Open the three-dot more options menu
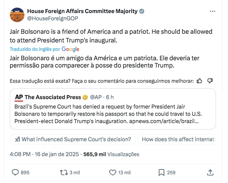Viewport: 228px width, 183px height. 212,11
